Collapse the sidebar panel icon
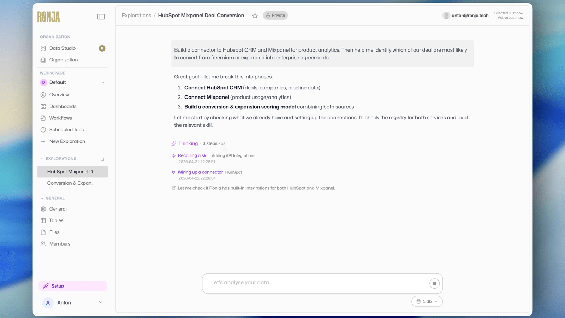 click(101, 17)
